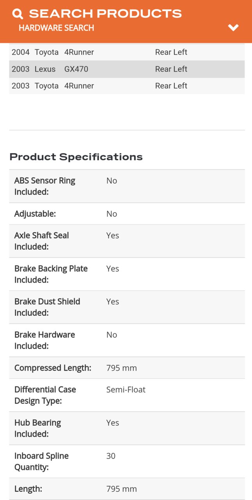The width and height of the screenshot is (252, 500).
Task: Click the Semi-Float differential case value
Action: click(x=126, y=389)
